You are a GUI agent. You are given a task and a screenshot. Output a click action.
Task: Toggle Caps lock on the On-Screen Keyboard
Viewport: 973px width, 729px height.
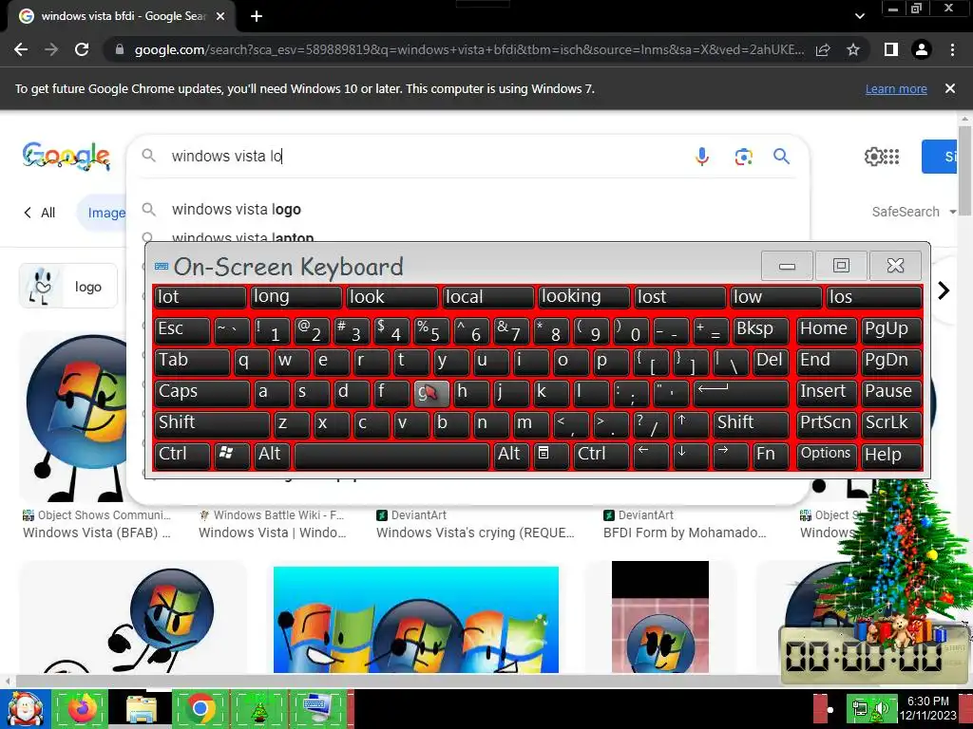click(x=202, y=392)
